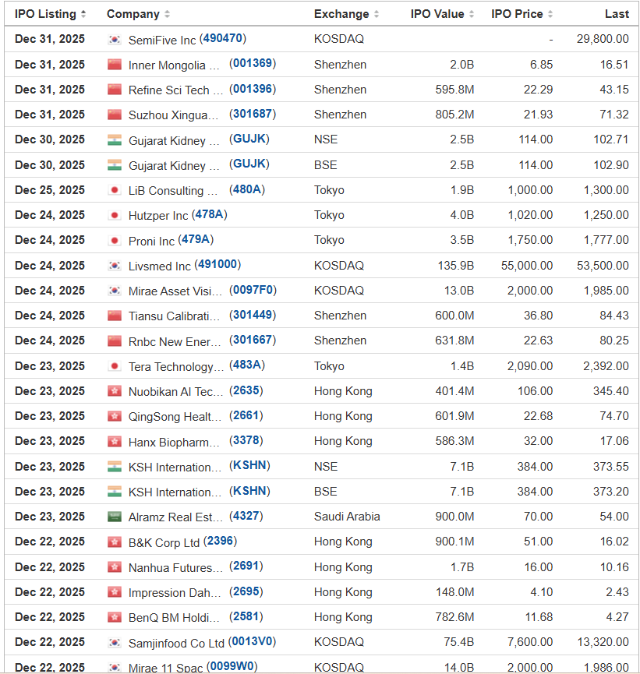The width and height of the screenshot is (640, 674).
Task: Open Livsmed Inc ticker 491000
Action: click(x=217, y=264)
